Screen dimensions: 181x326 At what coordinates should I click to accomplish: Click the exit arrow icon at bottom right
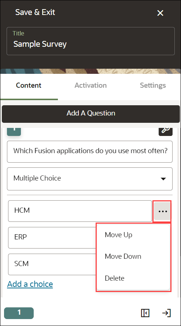(166, 313)
